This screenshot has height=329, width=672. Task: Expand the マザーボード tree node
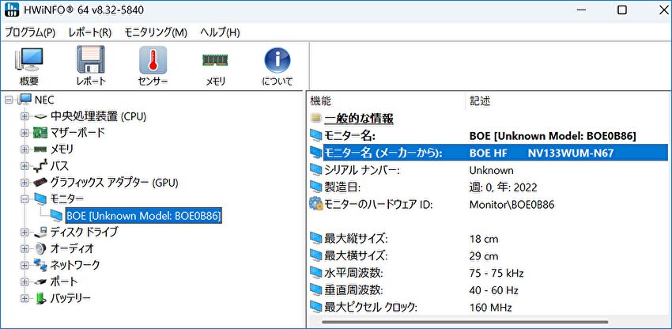(25, 133)
